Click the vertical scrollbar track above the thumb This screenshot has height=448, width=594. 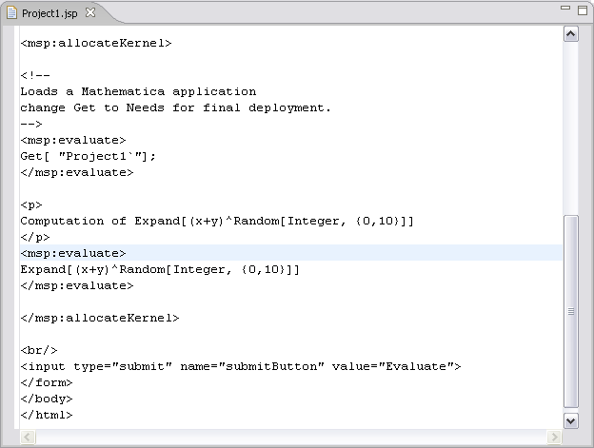(571, 128)
